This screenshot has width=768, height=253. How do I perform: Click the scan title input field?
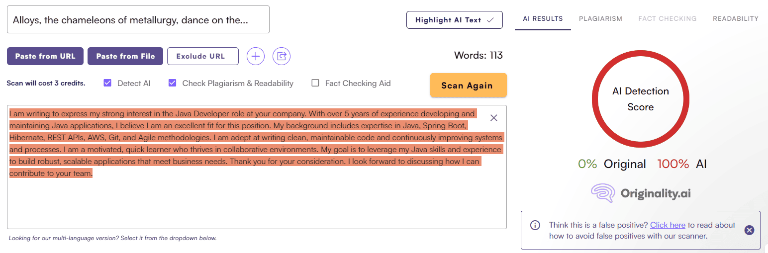click(138, 20)
